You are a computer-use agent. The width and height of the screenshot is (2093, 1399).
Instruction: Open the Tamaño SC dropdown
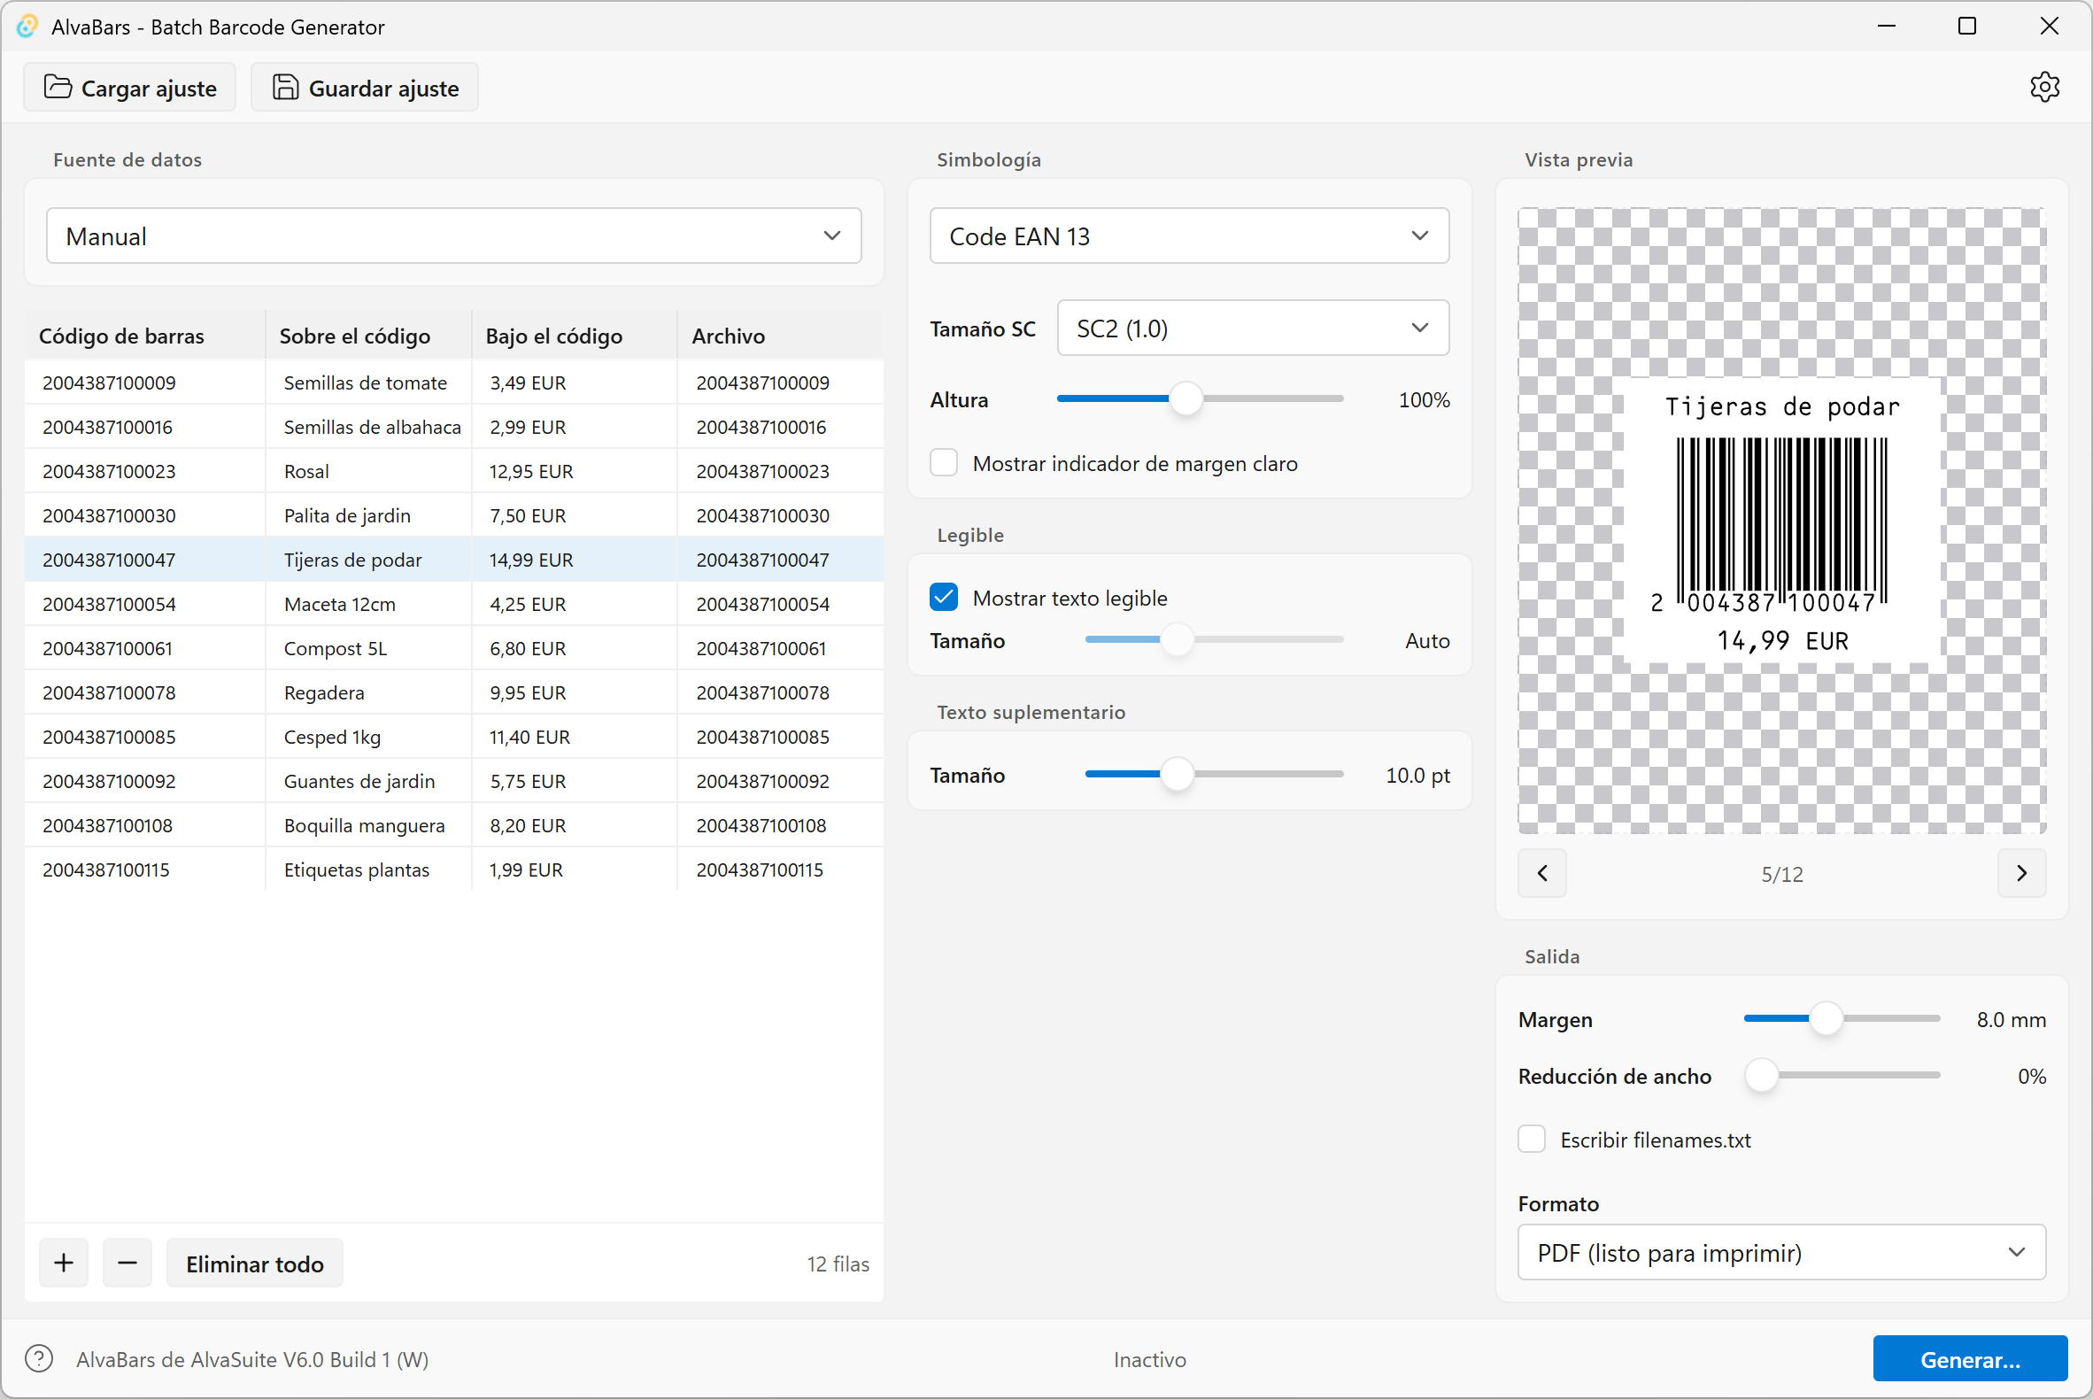(1253, 328)
